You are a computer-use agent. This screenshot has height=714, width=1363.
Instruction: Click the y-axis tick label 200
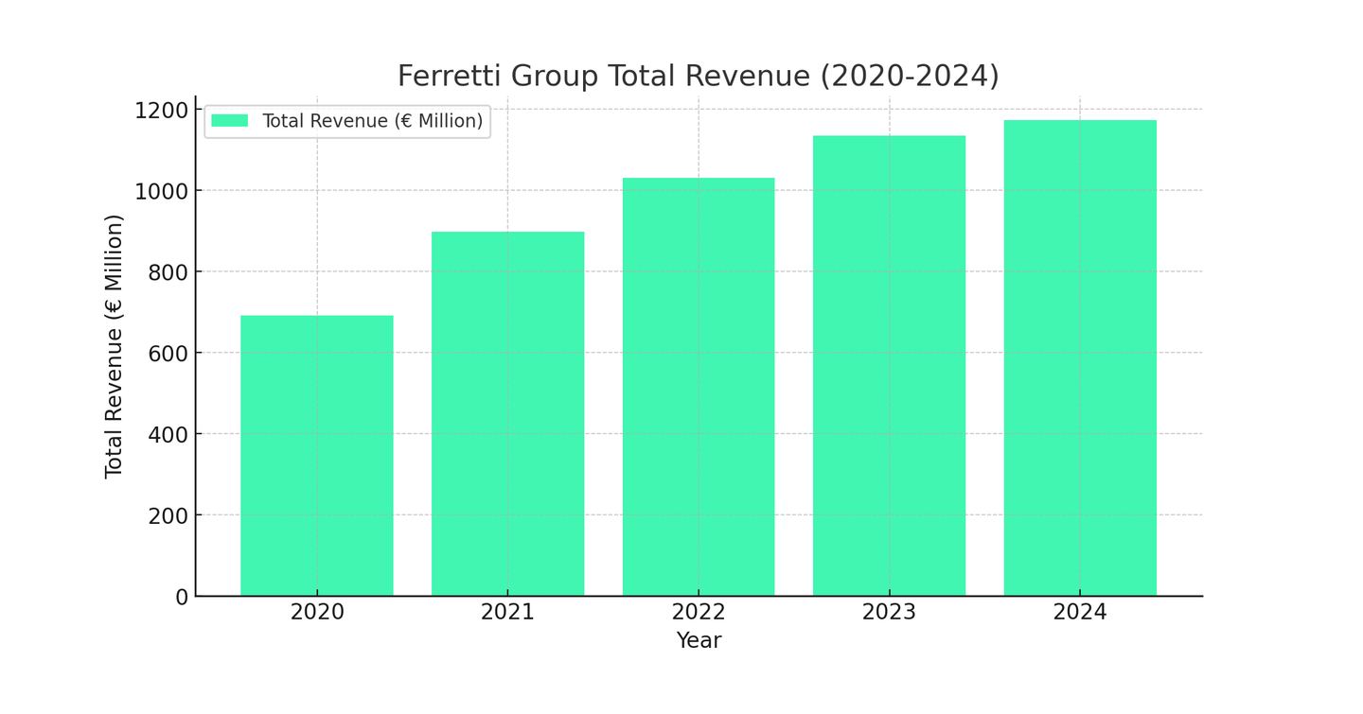pos(168,516)
